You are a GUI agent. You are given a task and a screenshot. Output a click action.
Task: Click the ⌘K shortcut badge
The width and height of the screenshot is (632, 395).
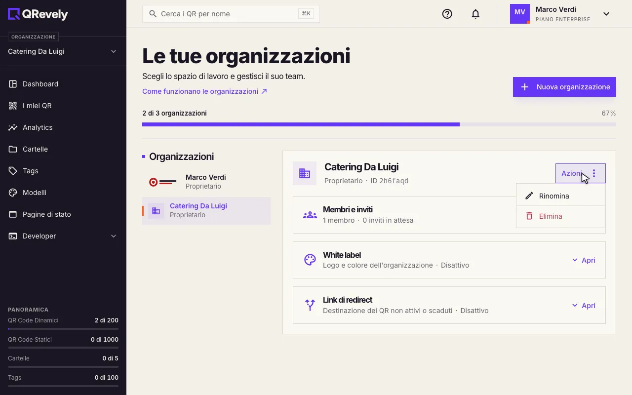306,14
